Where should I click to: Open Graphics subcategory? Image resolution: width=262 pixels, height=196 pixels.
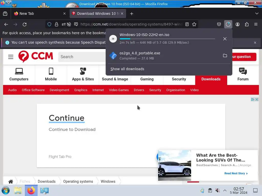tap(81, 90)
